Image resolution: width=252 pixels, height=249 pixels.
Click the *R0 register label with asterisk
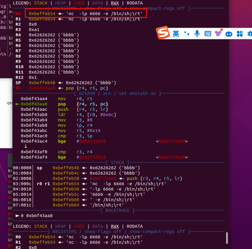17,14
